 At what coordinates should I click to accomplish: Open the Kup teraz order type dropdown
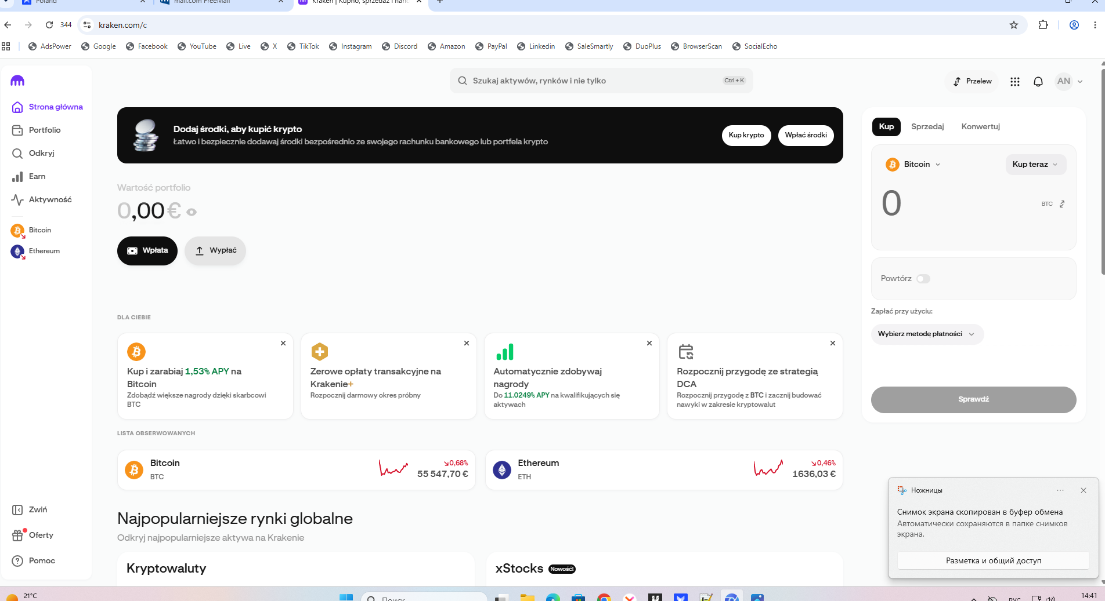(x=1035, y=165)
